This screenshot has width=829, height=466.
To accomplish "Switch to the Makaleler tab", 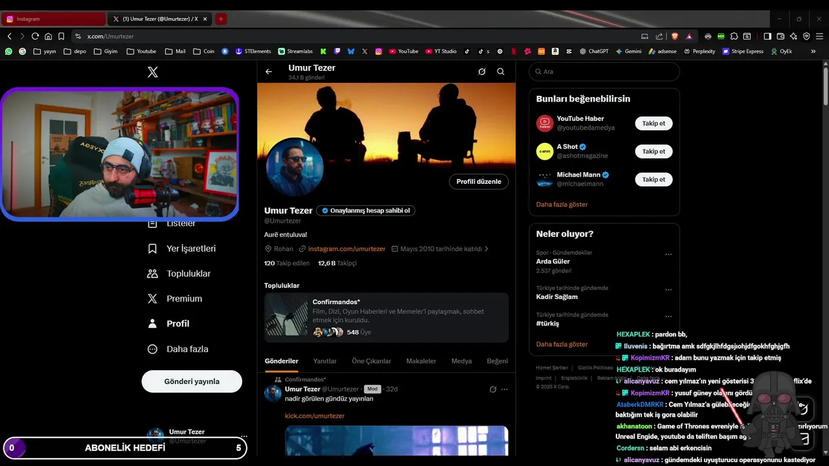I will point(421,361).
